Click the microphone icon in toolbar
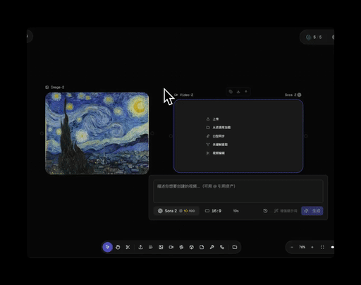 212,247
